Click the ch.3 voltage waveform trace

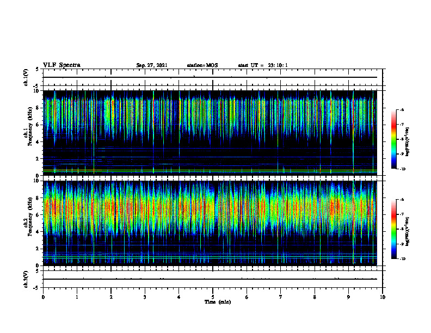coord(210,279)
